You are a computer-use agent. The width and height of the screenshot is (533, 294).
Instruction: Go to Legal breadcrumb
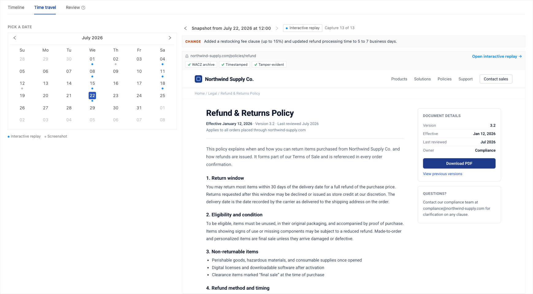point(213,93)
